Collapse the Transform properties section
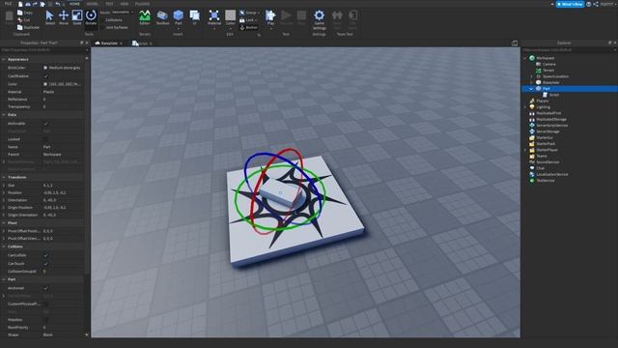Image resolution: width=618 pixels, height=348 pixels. [4, 177]
